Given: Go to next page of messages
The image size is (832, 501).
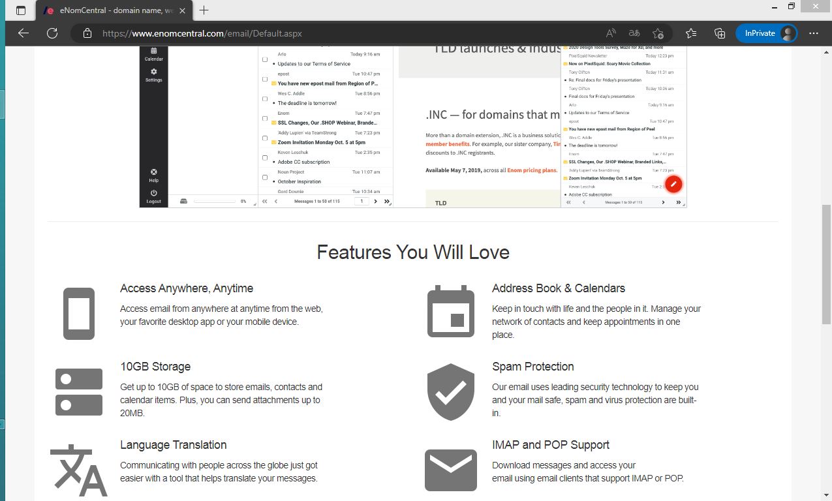Looking at the screenshot, I should coord(376,202).
